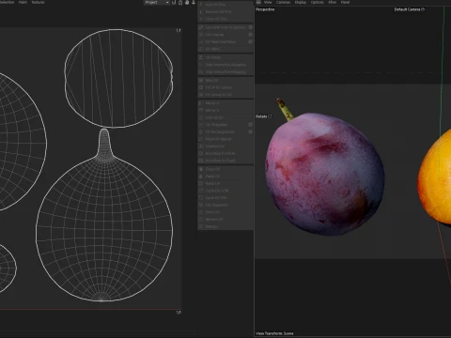Open the viewport Panel menu
This screenshot has width=451, height=338.
(x=345, y=3)
